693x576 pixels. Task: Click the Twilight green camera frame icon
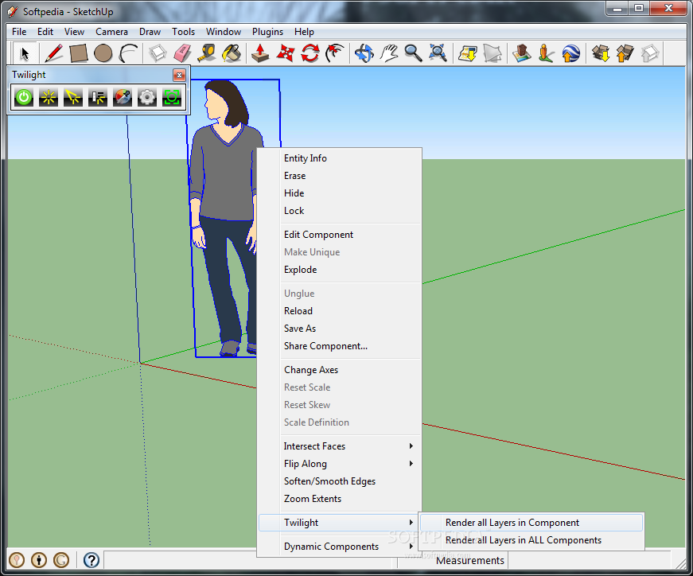(172, 97)
